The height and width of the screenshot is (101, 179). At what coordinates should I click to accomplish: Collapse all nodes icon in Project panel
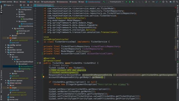coord(24,5)
